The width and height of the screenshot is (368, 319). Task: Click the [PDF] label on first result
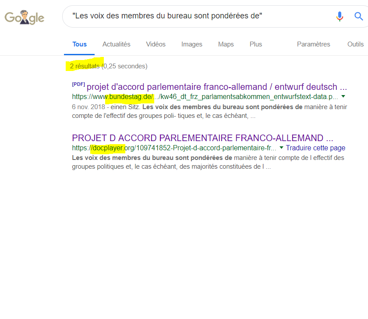78,84
